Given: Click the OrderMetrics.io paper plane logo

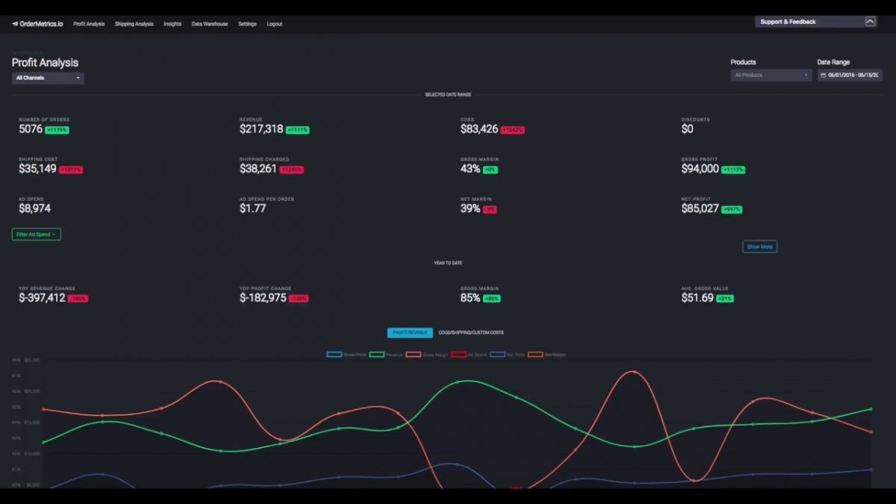Looking at the screenshot, I should point(15,23).
